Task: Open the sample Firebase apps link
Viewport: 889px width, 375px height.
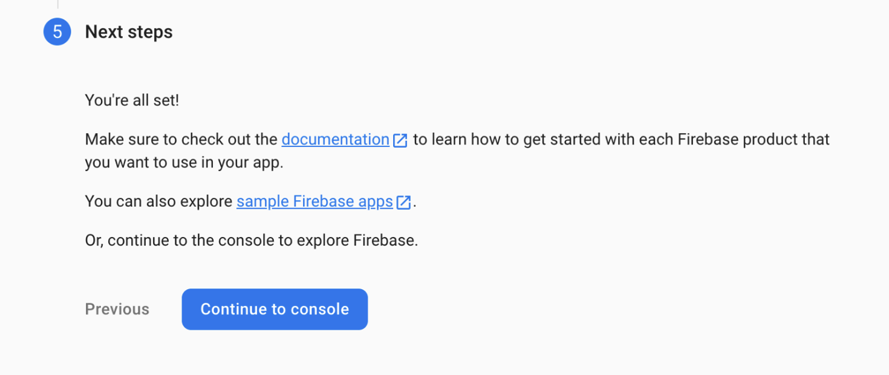Action: 314,201
